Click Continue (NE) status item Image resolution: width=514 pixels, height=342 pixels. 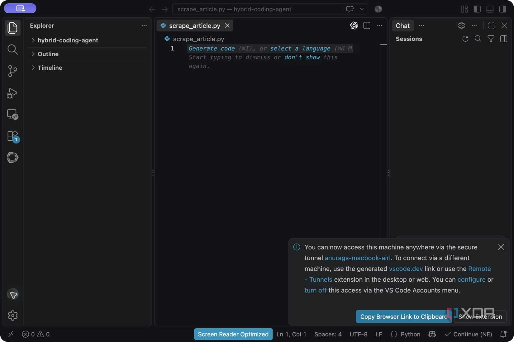[468, 334]
